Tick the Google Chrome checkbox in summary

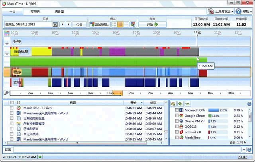pyautogui.click(x=177, y=116)
